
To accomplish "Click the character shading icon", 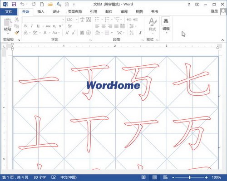I will (82, 33).
